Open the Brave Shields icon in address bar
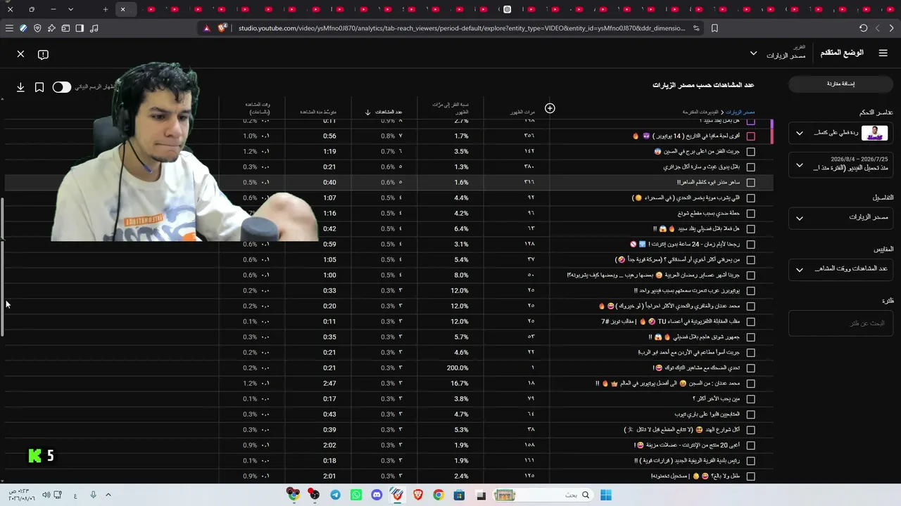901x506 pixels. point(223,28)
